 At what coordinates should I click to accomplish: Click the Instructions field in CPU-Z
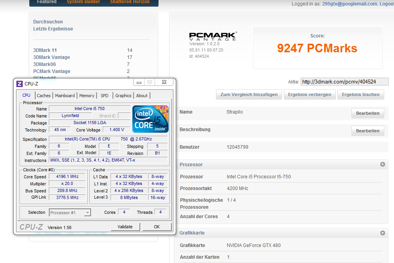tap(108, 160)
